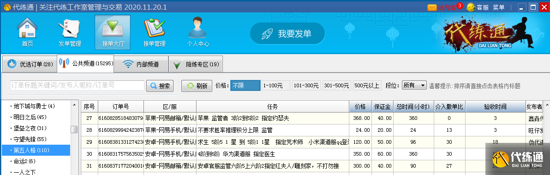Sort by the 区/服 column header
Screen dimensions: 550x175
(170, 107)
